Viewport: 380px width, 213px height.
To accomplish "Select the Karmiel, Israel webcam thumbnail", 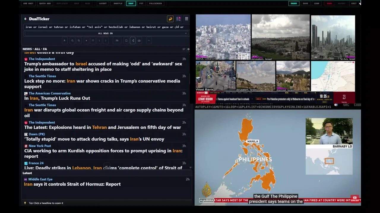I will click(x=293, y=76).
